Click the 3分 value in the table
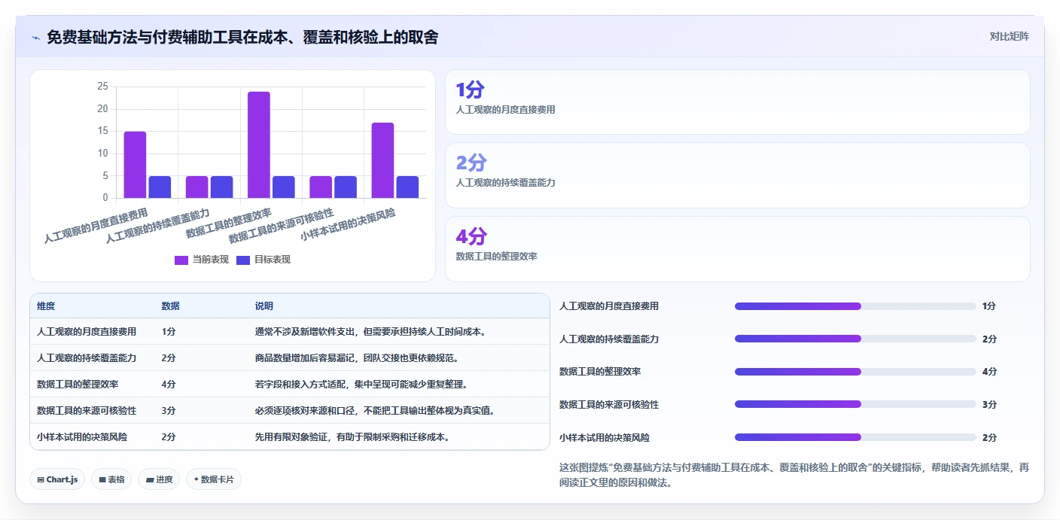1060x520 pixels. (169, 410)
